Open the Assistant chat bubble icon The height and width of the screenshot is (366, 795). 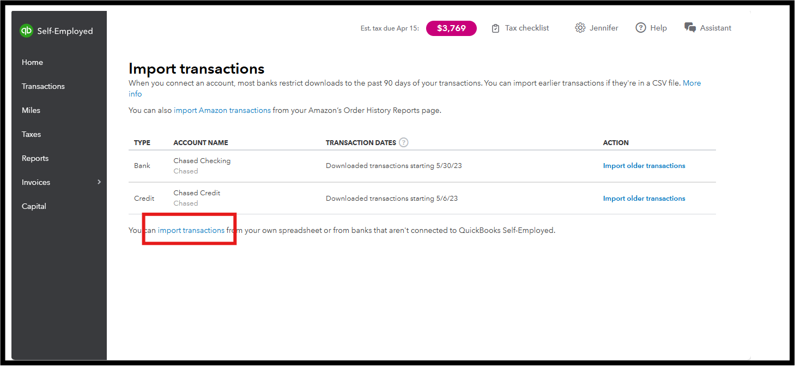(690, 28)
